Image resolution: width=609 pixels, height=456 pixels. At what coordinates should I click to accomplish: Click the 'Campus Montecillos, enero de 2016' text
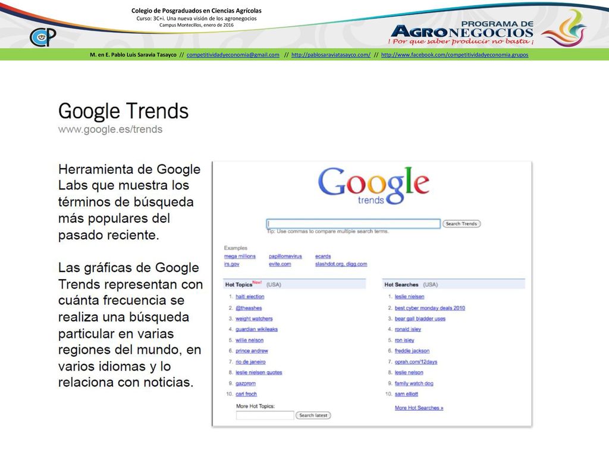coord(196,25)
